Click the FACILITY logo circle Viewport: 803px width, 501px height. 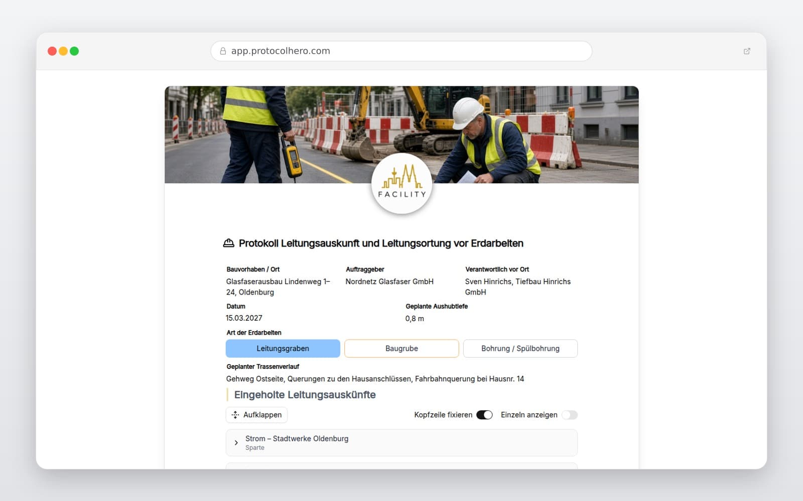(x=401, y=184)
